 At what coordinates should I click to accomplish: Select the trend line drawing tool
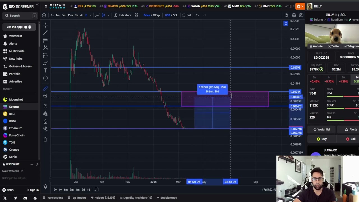tap(45, 33)
